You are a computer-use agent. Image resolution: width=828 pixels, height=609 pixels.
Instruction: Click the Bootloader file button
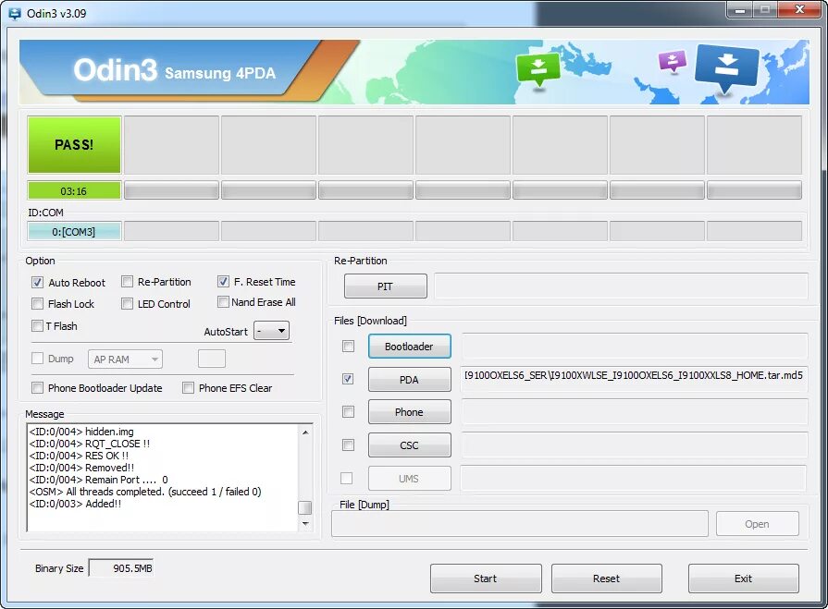[409, 347]
